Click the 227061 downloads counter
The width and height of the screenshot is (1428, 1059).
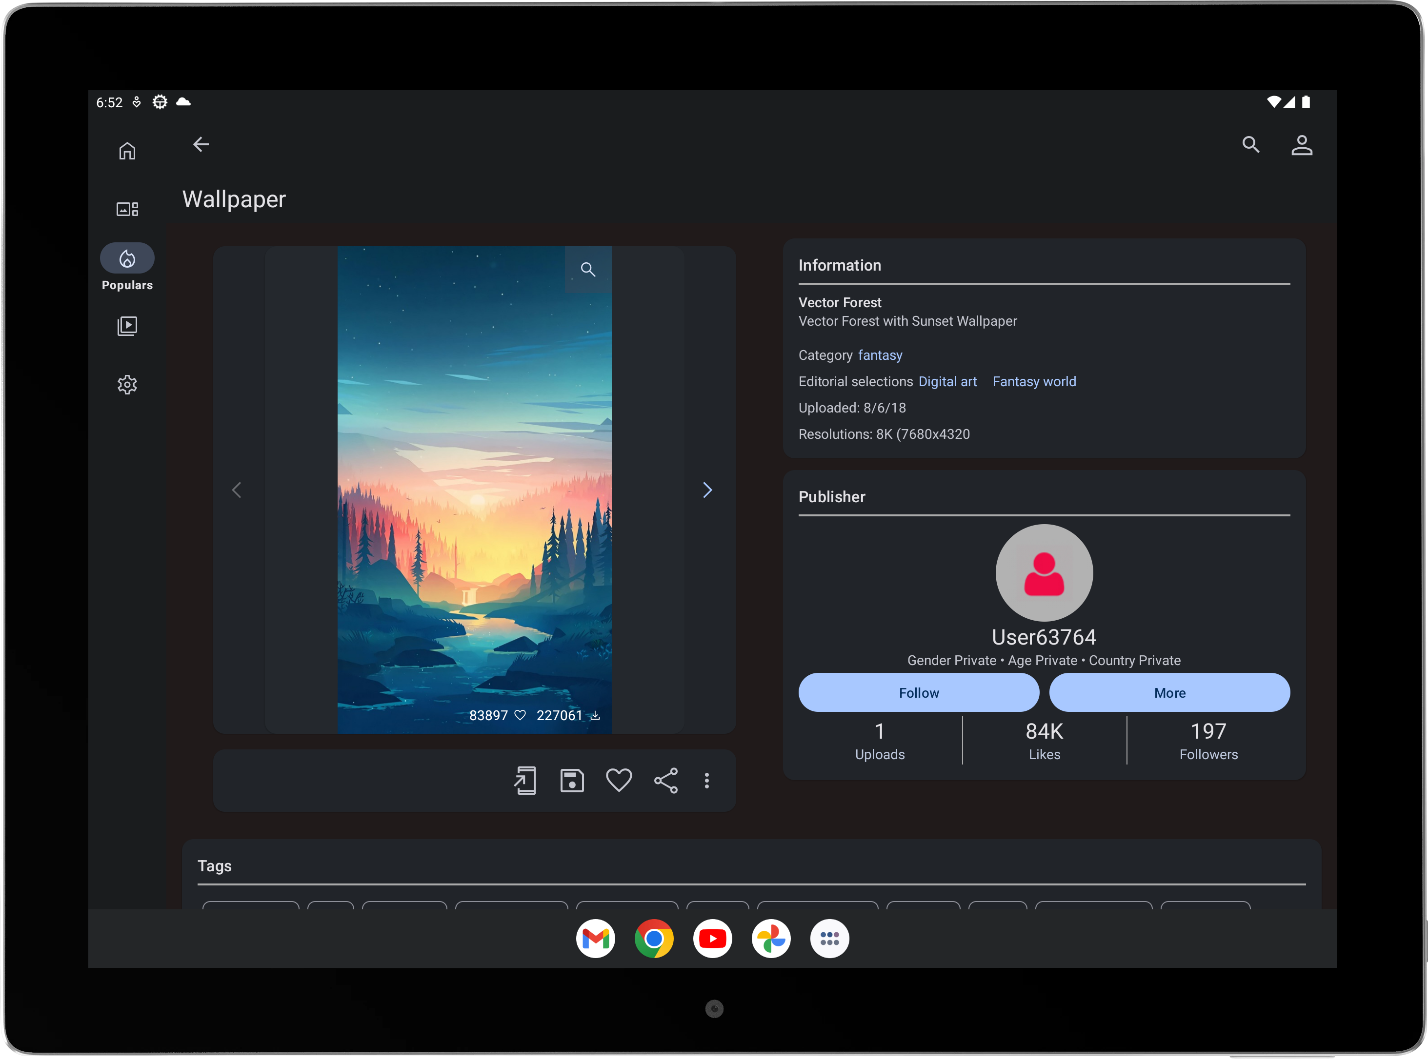(568, 715)
